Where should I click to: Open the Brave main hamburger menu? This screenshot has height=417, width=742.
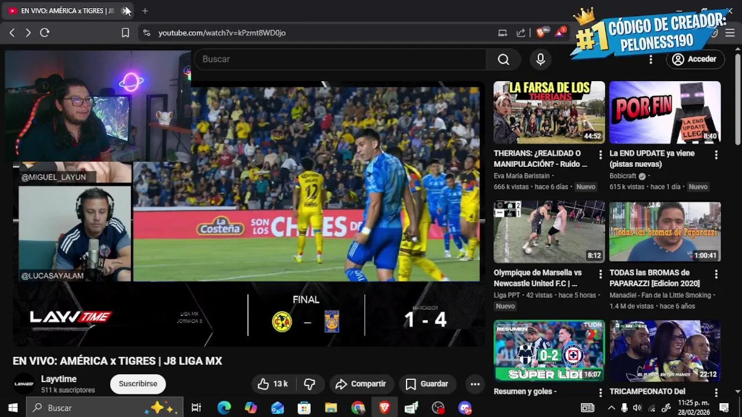730,33
